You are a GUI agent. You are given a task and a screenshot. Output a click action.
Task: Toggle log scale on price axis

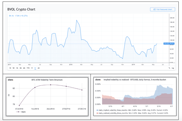coord(173,68)
